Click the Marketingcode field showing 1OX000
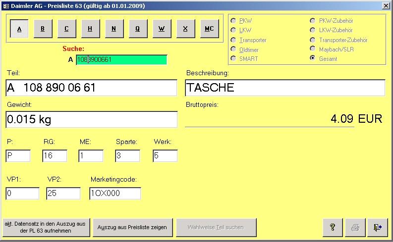Viewport: 393px width, 242px height. click(115, 194)
